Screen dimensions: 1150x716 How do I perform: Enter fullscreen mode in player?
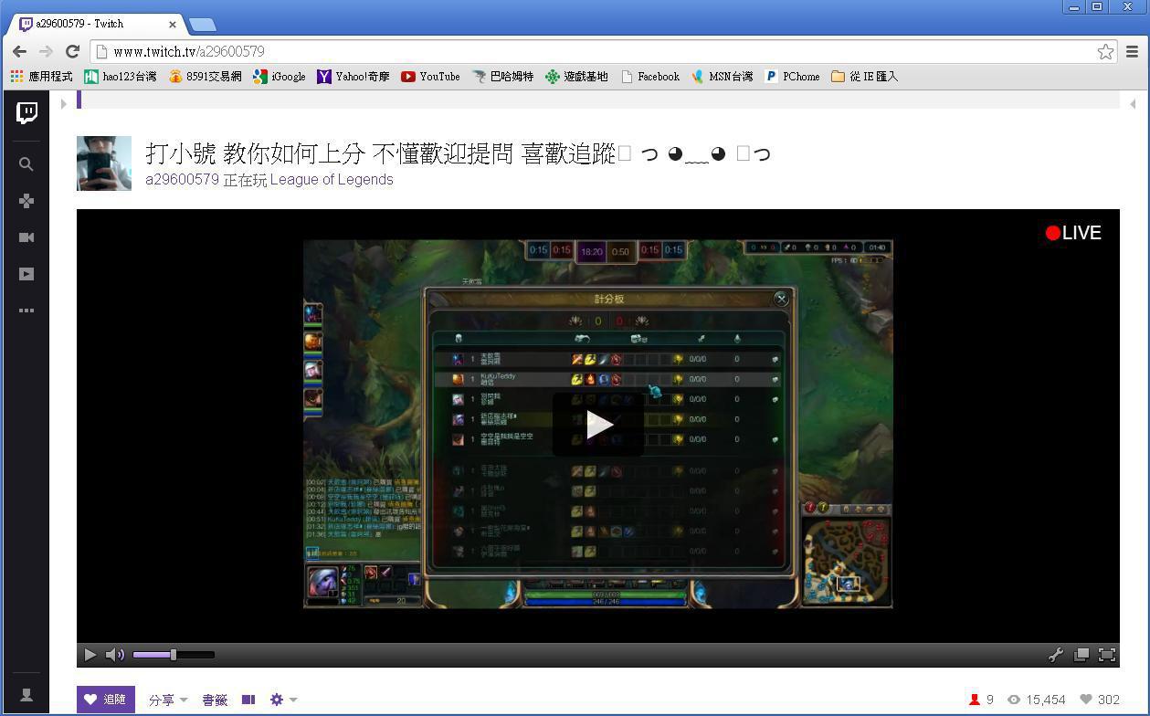(1107, 655)
